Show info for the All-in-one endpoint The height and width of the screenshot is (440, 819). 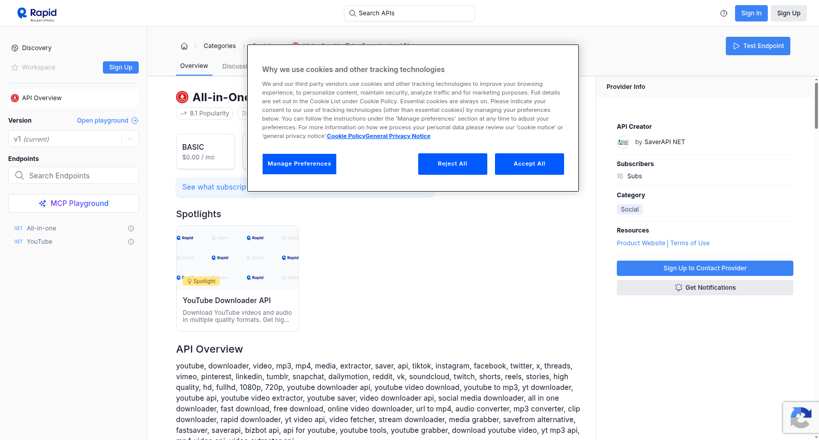[x=131, y=228]
